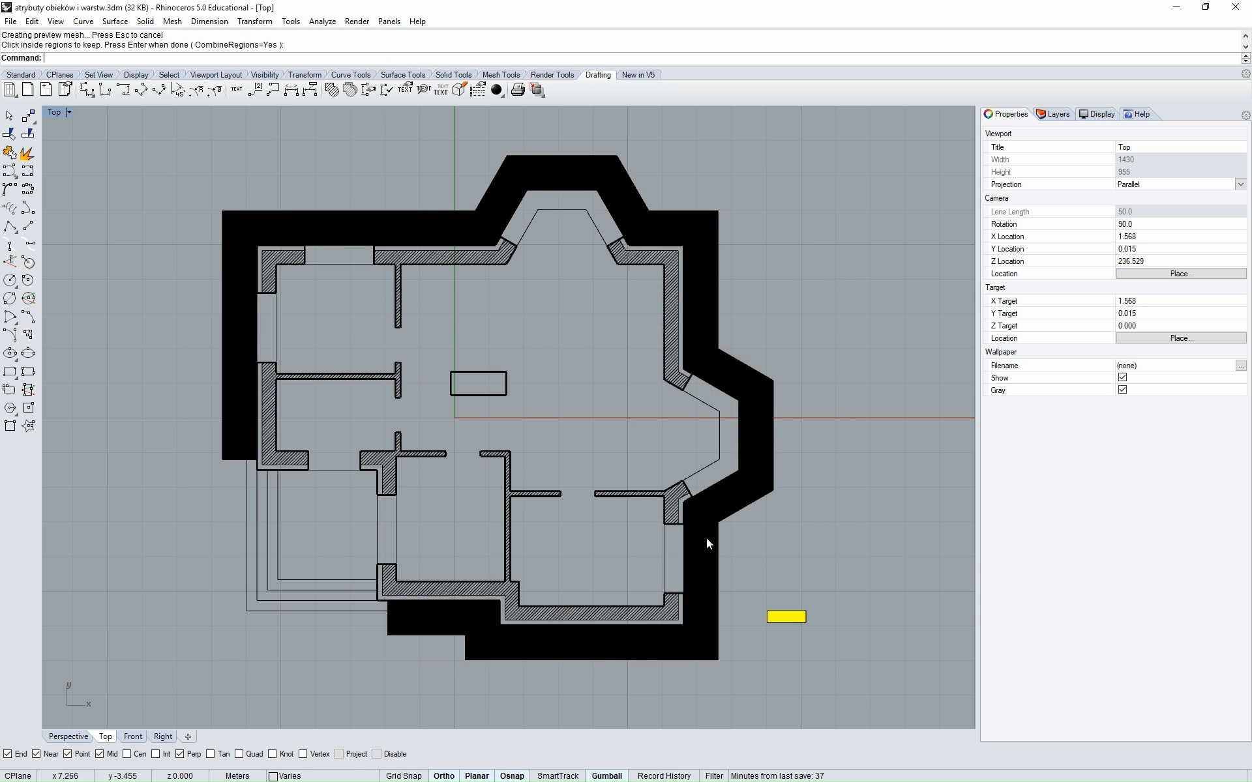Open the Dimension menu
Viewport: 1252px width, 782px height.
pos(209,22)
